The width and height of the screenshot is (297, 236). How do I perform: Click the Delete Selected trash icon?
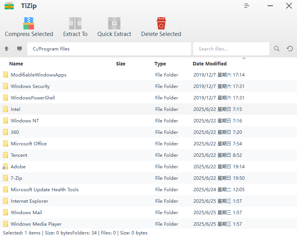pos(161,23)
